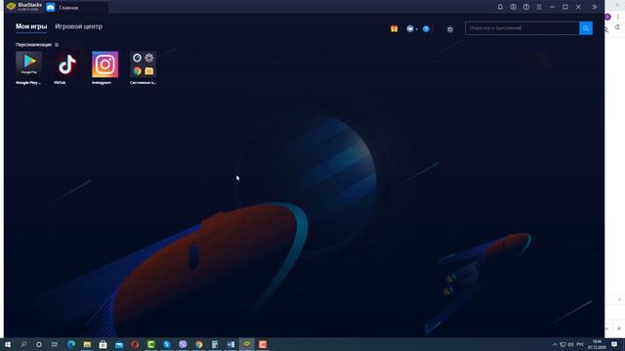Open the Mail app from taskbar
The width and height of the screenshot is (625, 351).
pos(119,344)
